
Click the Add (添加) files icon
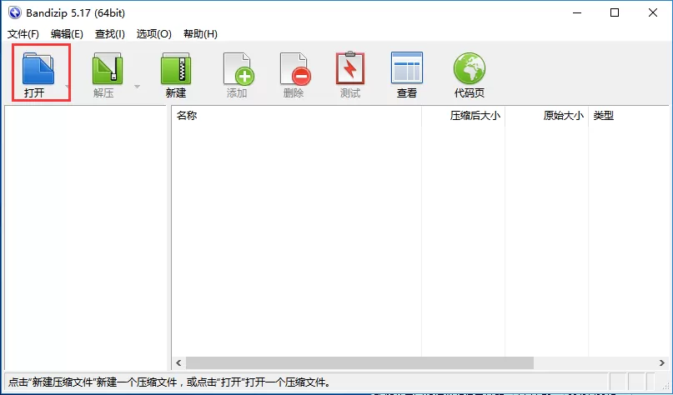pyautogui.click(x=239, y=68)
